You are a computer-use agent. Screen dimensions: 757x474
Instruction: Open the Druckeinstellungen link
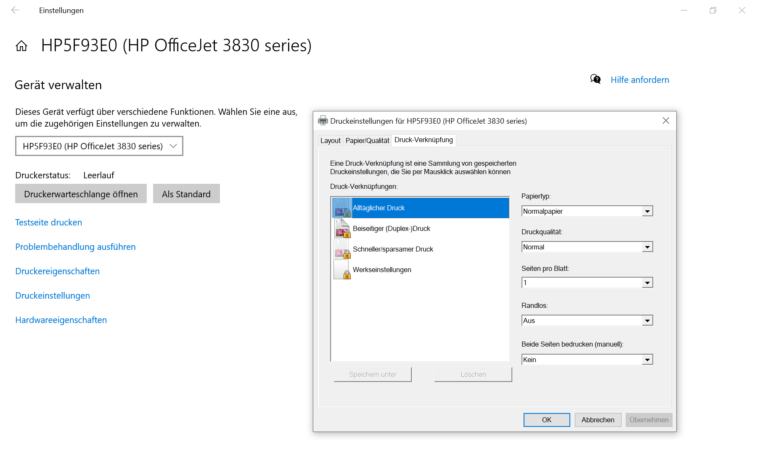(x=53, y=295)
